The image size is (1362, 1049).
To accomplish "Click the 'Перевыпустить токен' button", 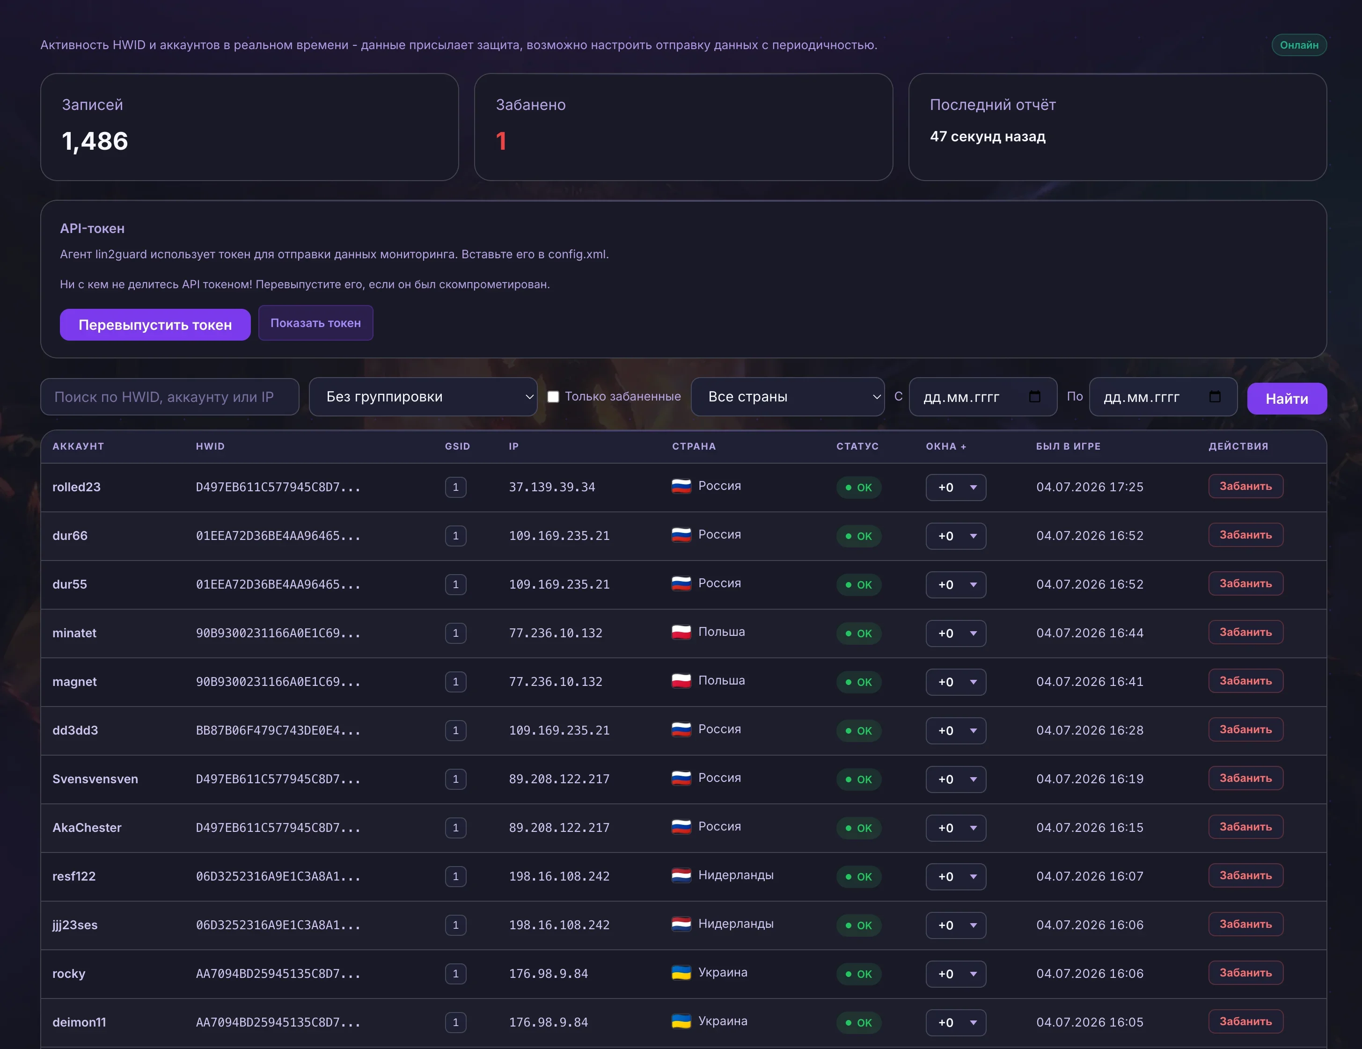I will pos(155,325).
